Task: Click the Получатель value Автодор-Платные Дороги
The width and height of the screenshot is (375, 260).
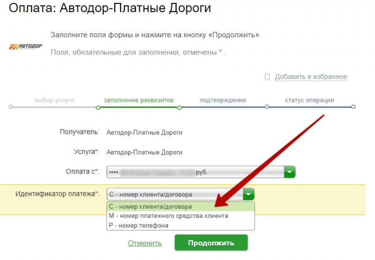Action: click(x=144, y=132)
